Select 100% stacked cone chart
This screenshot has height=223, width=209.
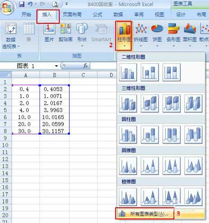pos(172,166)
